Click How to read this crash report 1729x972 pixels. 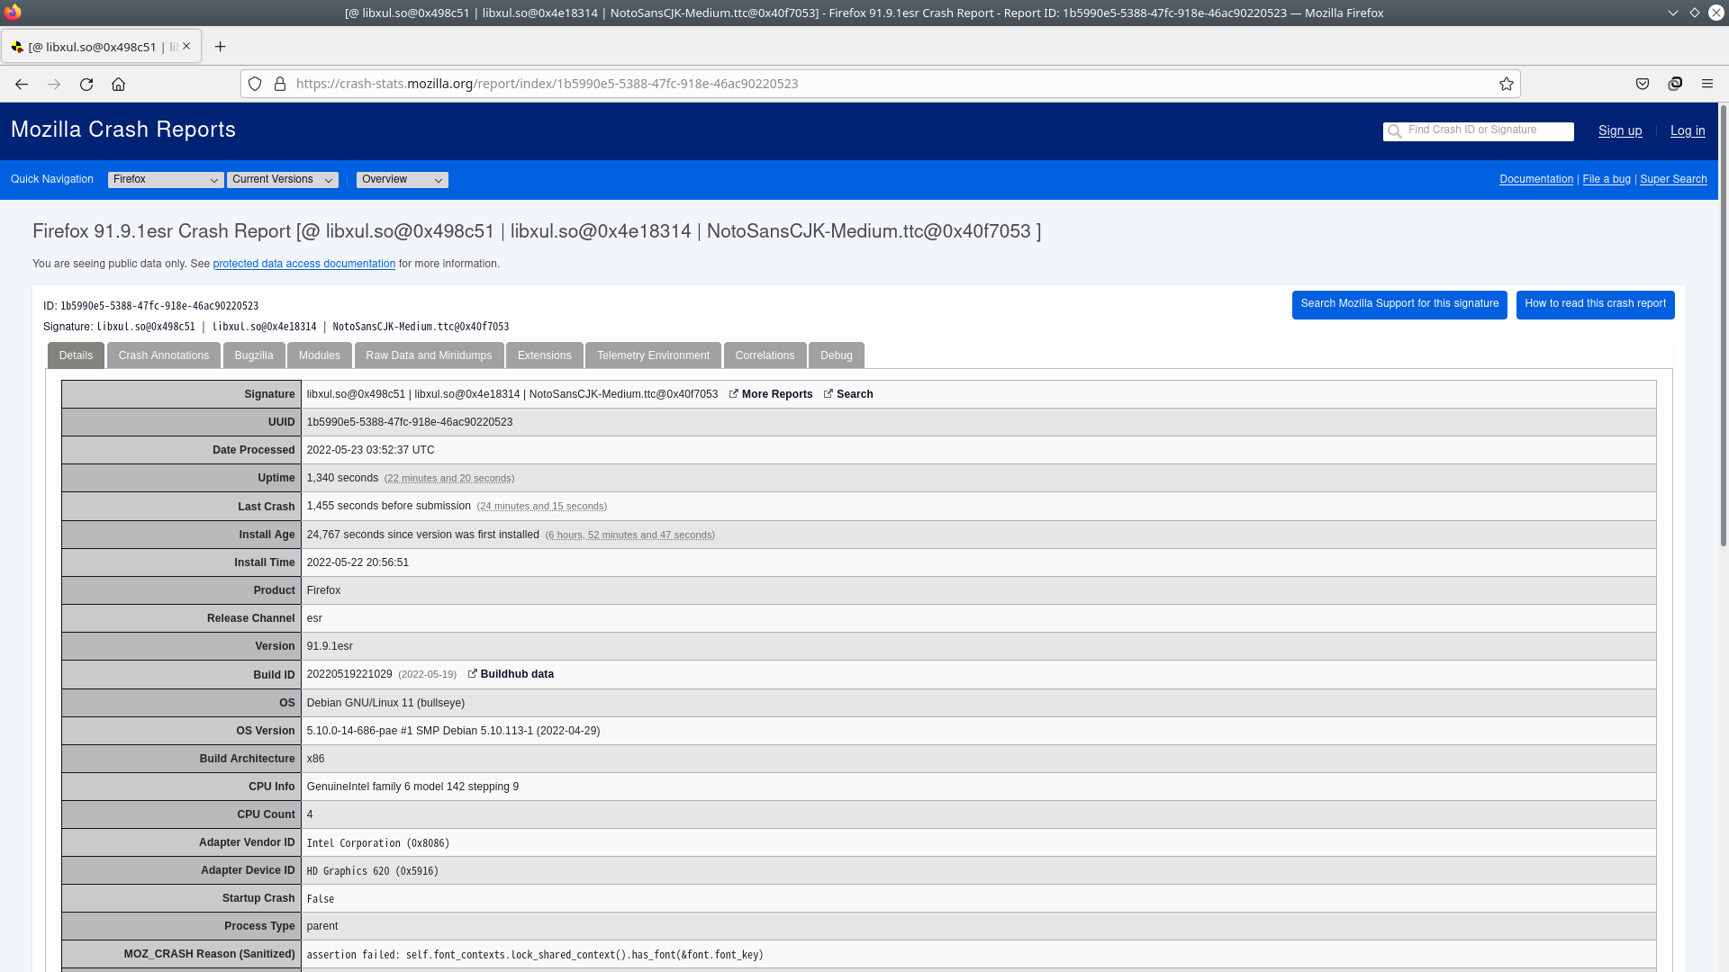tap(1595, 304)
